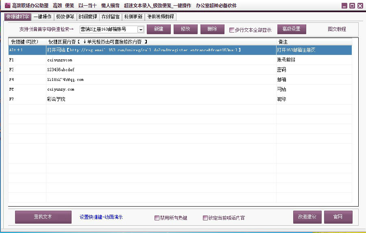
Task: Toggle the 禁用所有热键 checkbox
Action: pyautogui.click(x=157, y=218)
